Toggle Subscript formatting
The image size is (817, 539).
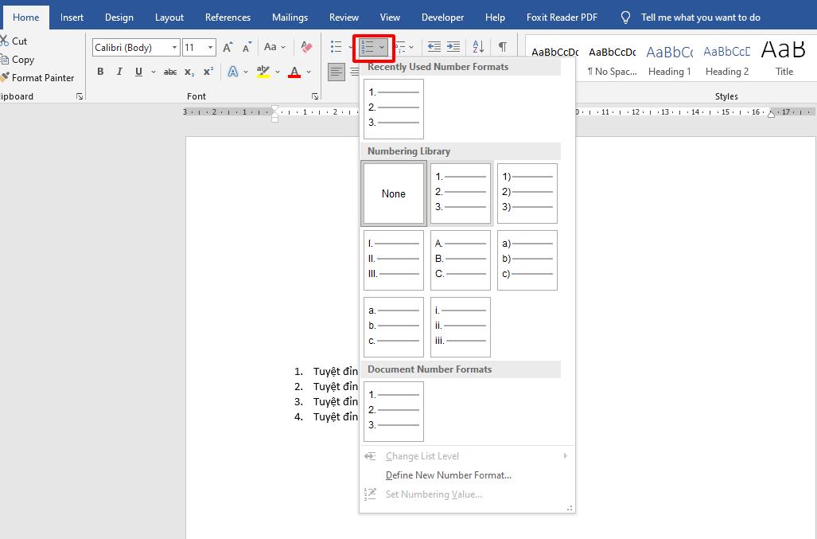[x=189, y=72]
